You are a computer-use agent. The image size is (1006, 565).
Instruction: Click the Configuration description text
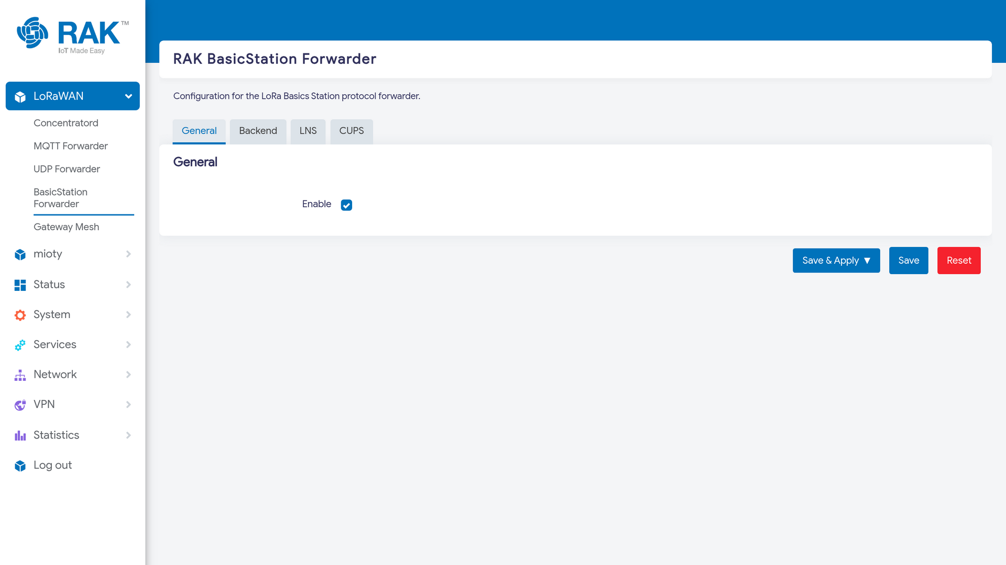pos(297,96)
